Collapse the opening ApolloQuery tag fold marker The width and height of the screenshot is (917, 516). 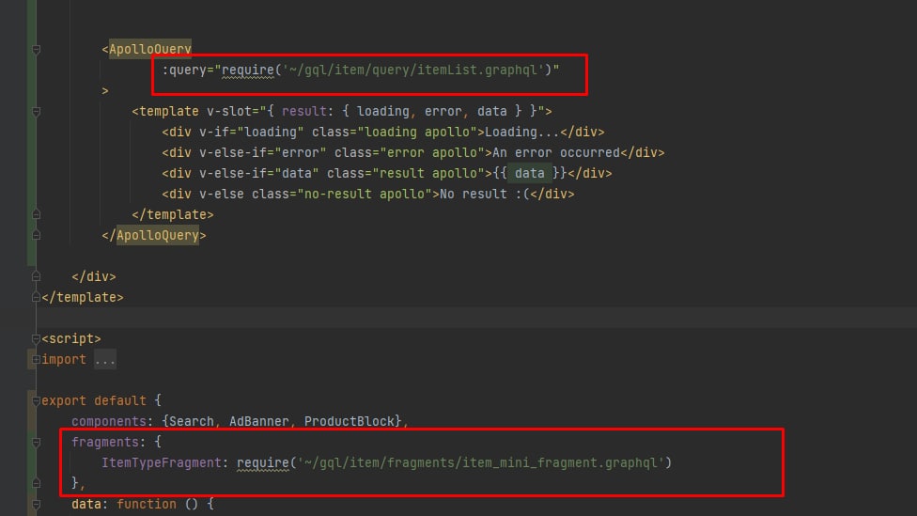point(36,50)
